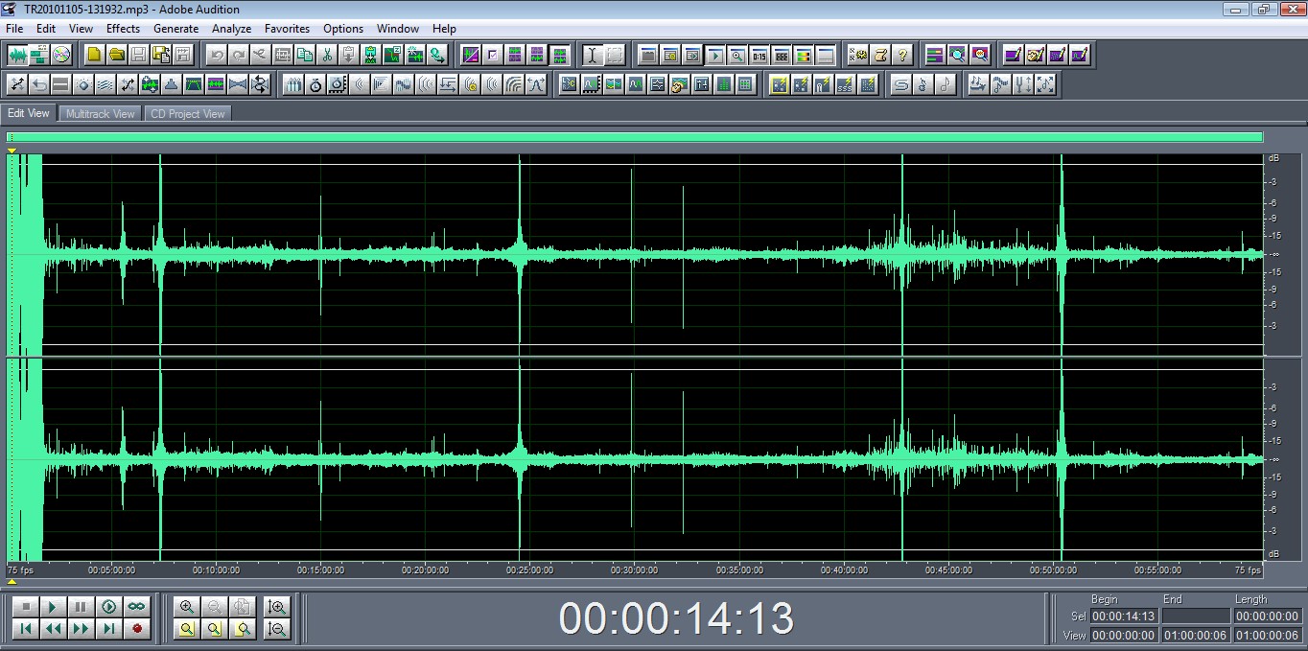This screenshot has width=1308, height=651.
Task: Open the Favorites menu
Action: tap(287, 29)
